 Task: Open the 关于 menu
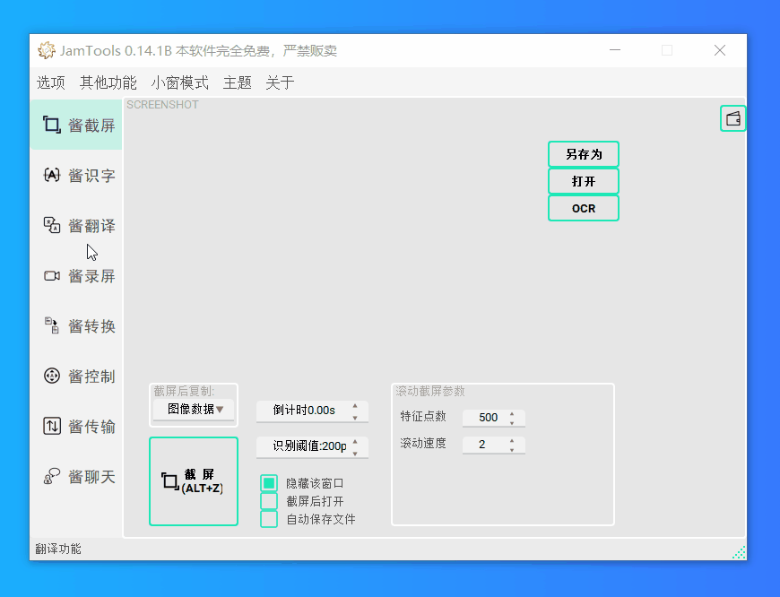[x=280, y=82]
